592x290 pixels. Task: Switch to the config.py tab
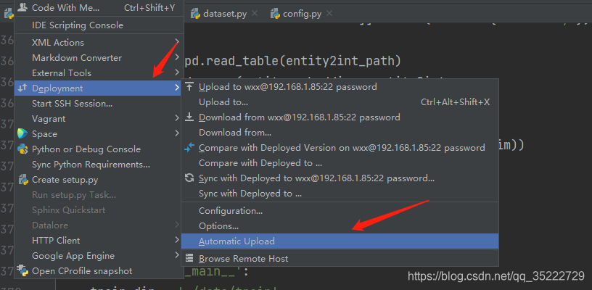(x=302, y=14)
